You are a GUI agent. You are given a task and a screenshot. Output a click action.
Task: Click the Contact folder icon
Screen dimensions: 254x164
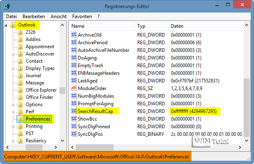(x=20, y=61)
